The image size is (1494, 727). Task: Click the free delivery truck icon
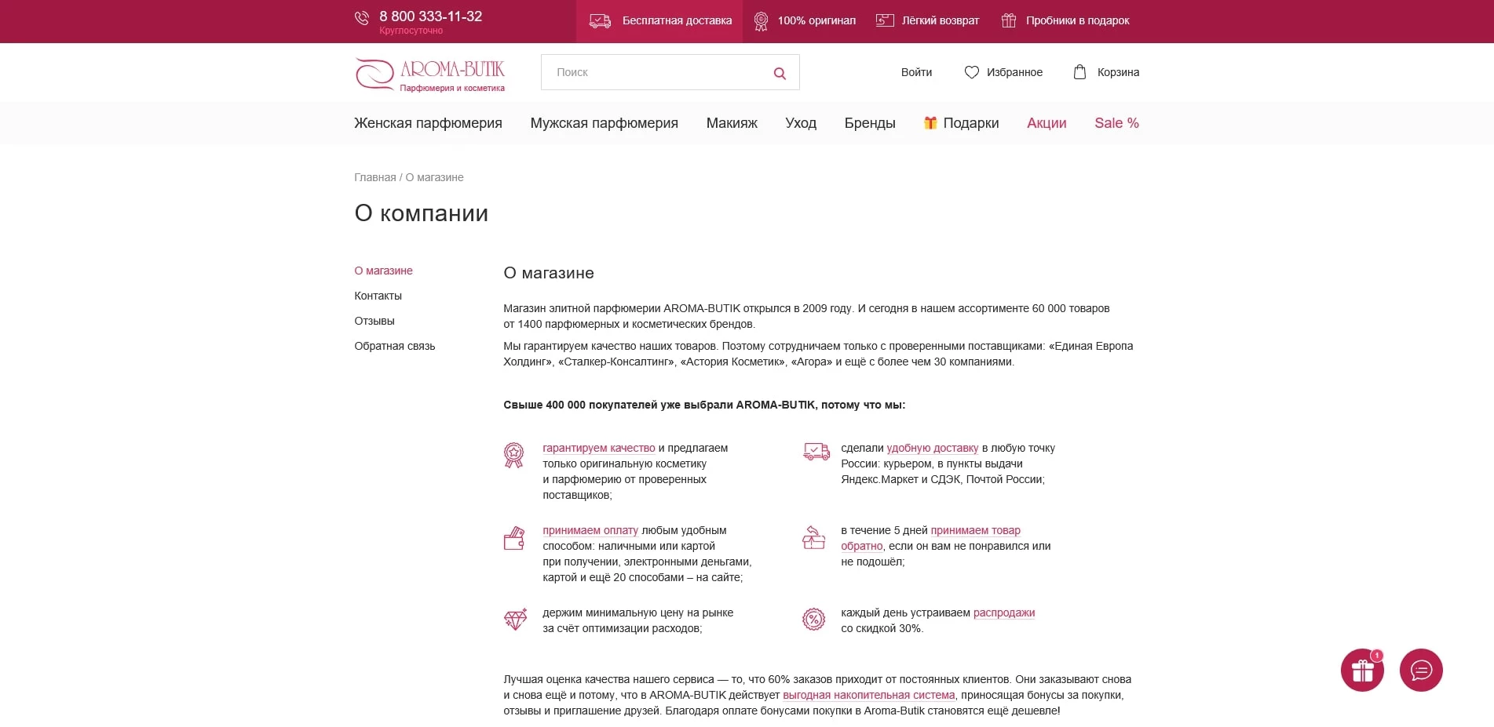(x=600, y=21)
